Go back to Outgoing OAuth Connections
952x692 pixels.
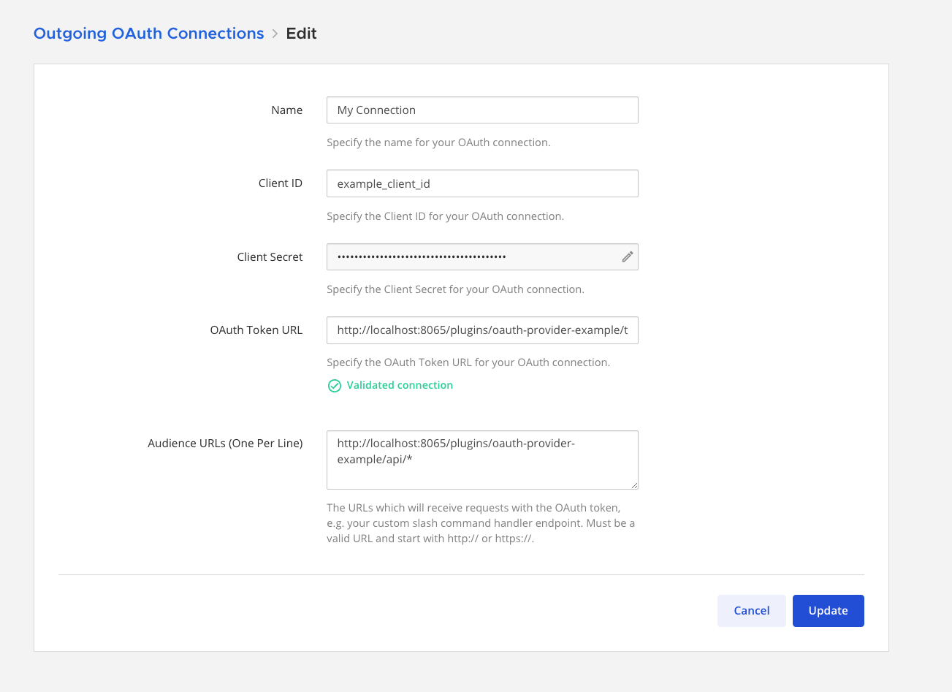pyautogui.click(x=148, y=34)
